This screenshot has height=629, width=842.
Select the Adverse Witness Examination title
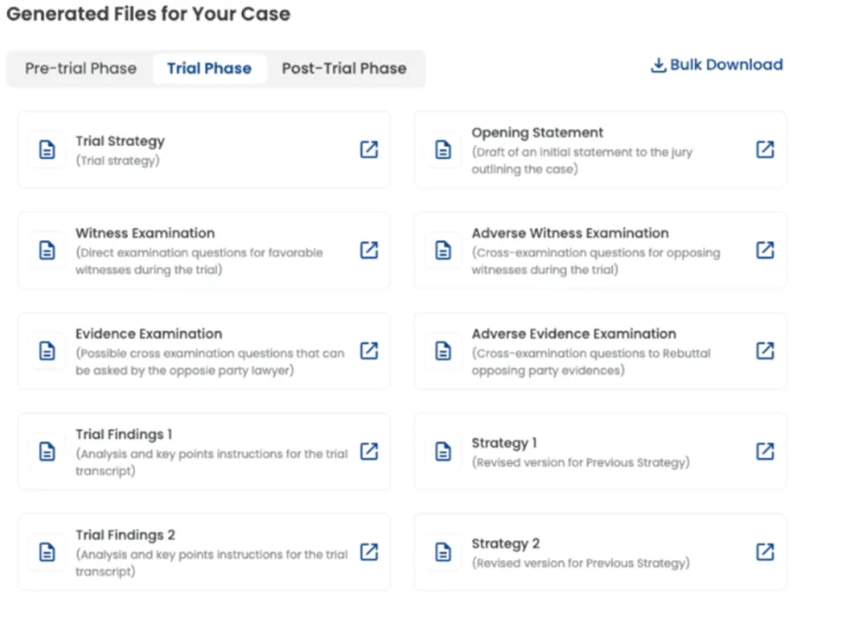pyautogui.click(x=571, y=233)
